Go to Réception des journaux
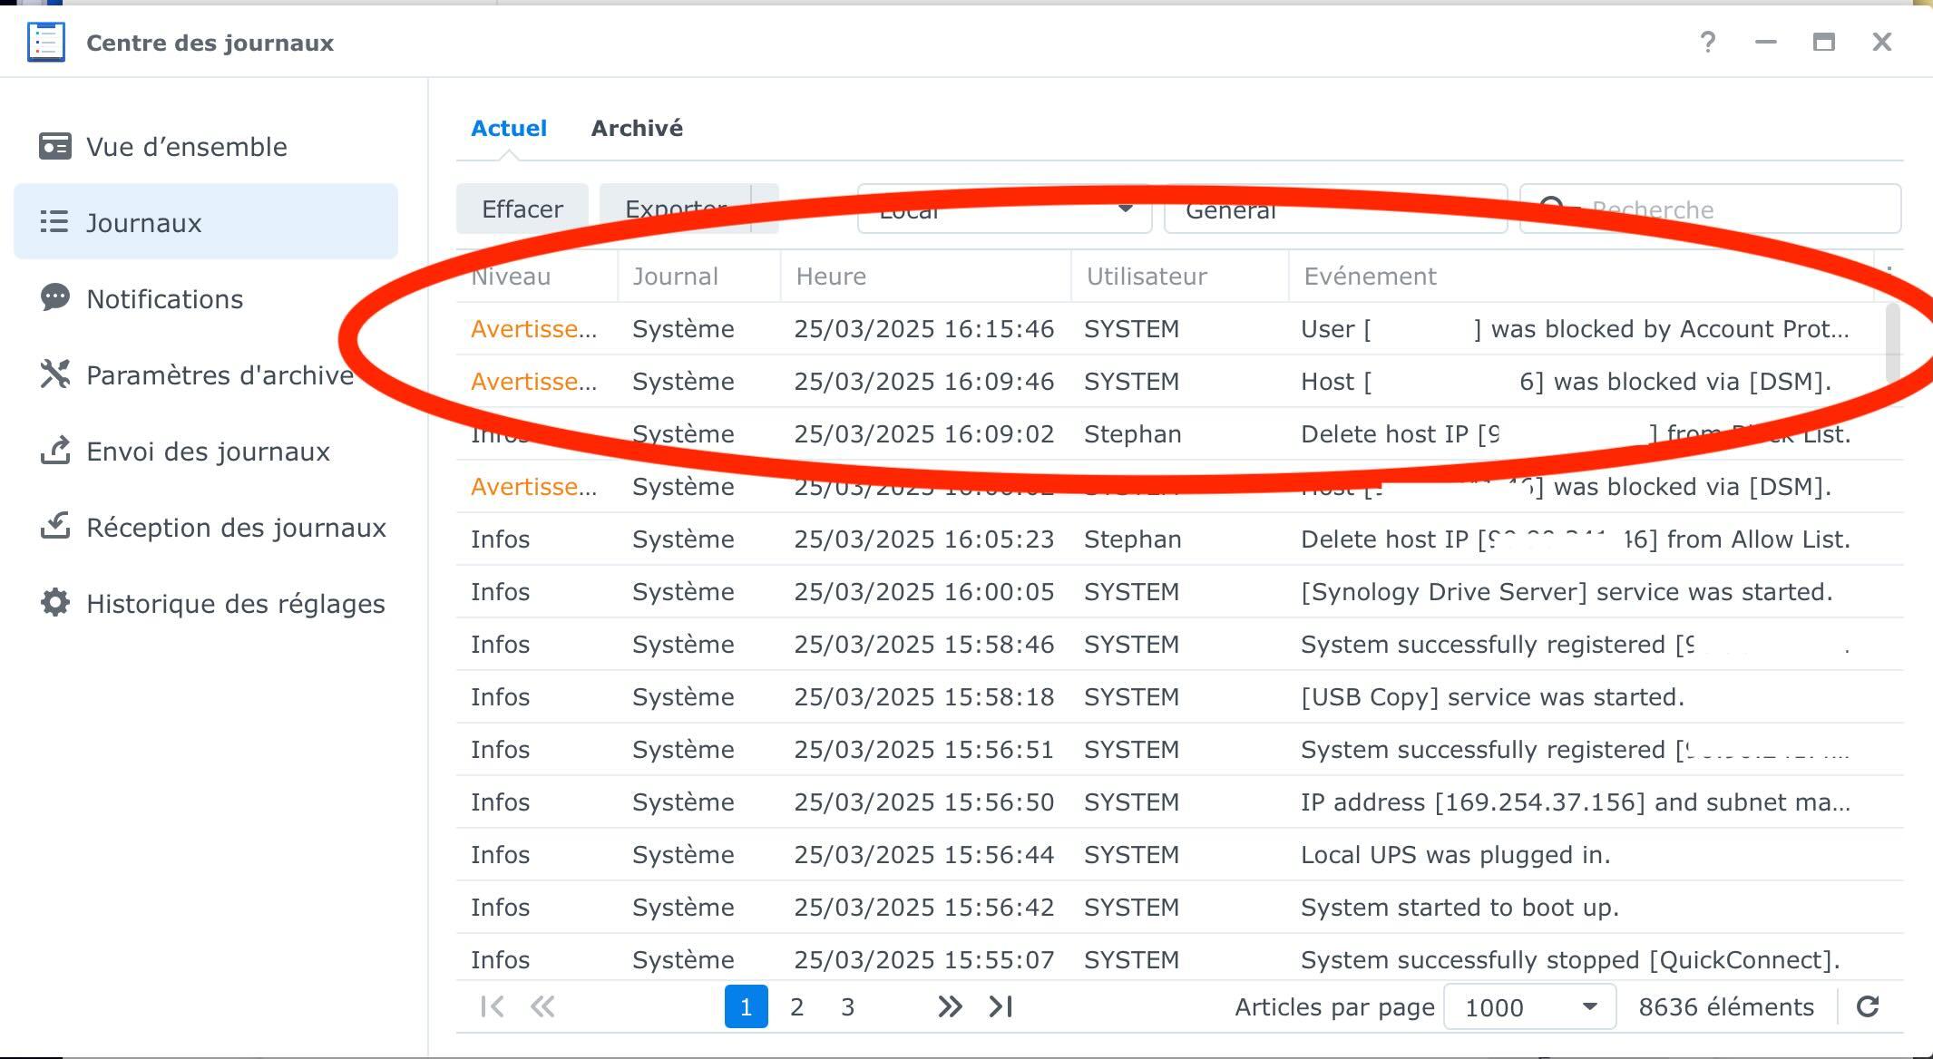The height and width of the screenshot is (1059, 1933). (x=235, y=528)
